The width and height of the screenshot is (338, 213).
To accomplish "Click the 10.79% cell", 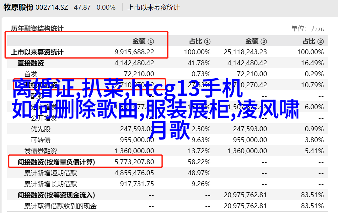I will pyautogui.click(x=312, y=85).
